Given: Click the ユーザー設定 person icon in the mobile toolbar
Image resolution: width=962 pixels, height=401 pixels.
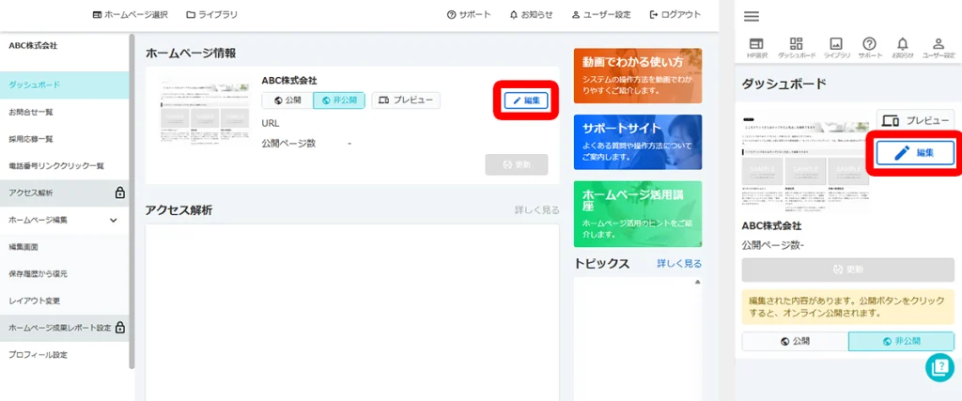Looking at the screenshot, I should [x=938, y=49].
